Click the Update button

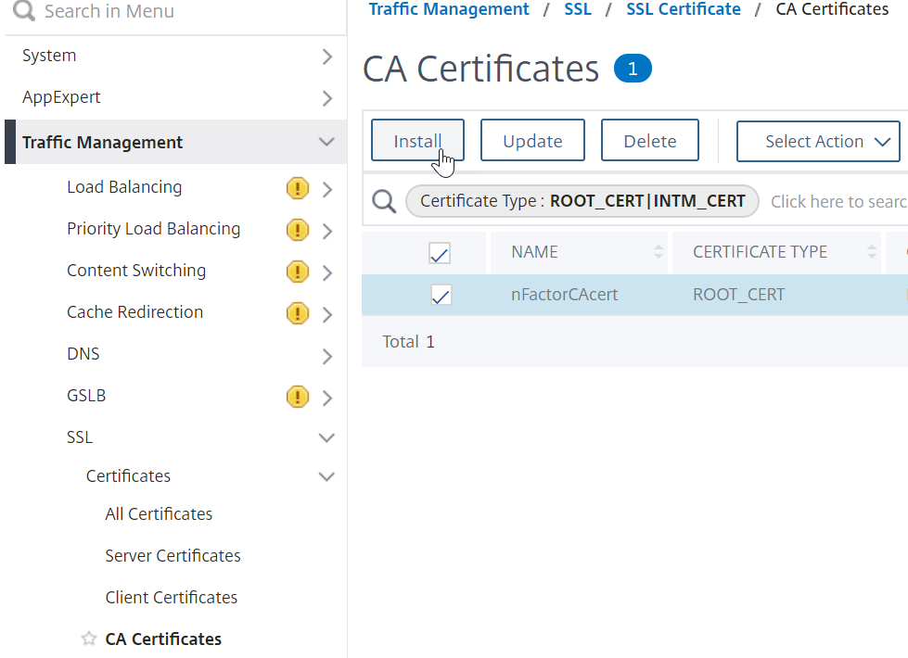pyautogui.click(x=532, y=140)
